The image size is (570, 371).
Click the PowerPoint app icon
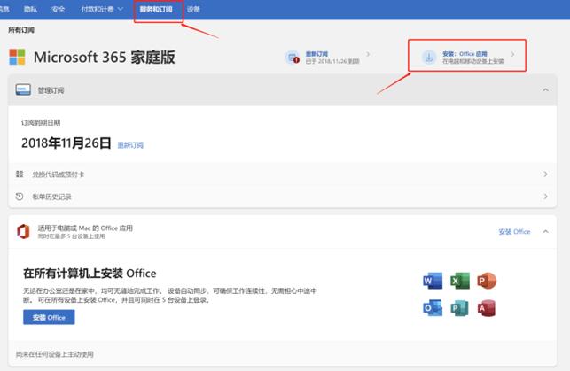click(x=487, y=281)
